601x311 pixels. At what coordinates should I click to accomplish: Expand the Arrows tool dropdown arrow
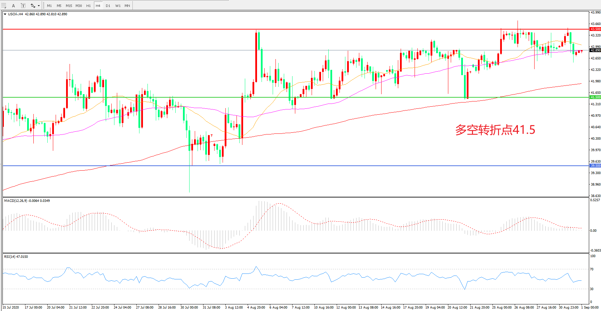[39, 6]
